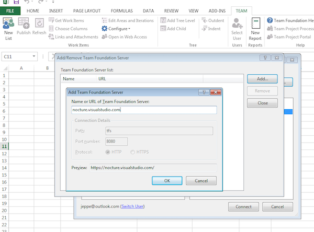Click the Redo icon in quick access toolbar
The image size is (314, 232).
41,2
